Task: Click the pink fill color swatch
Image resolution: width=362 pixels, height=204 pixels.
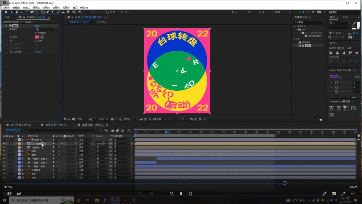Action: click(37, 37)
